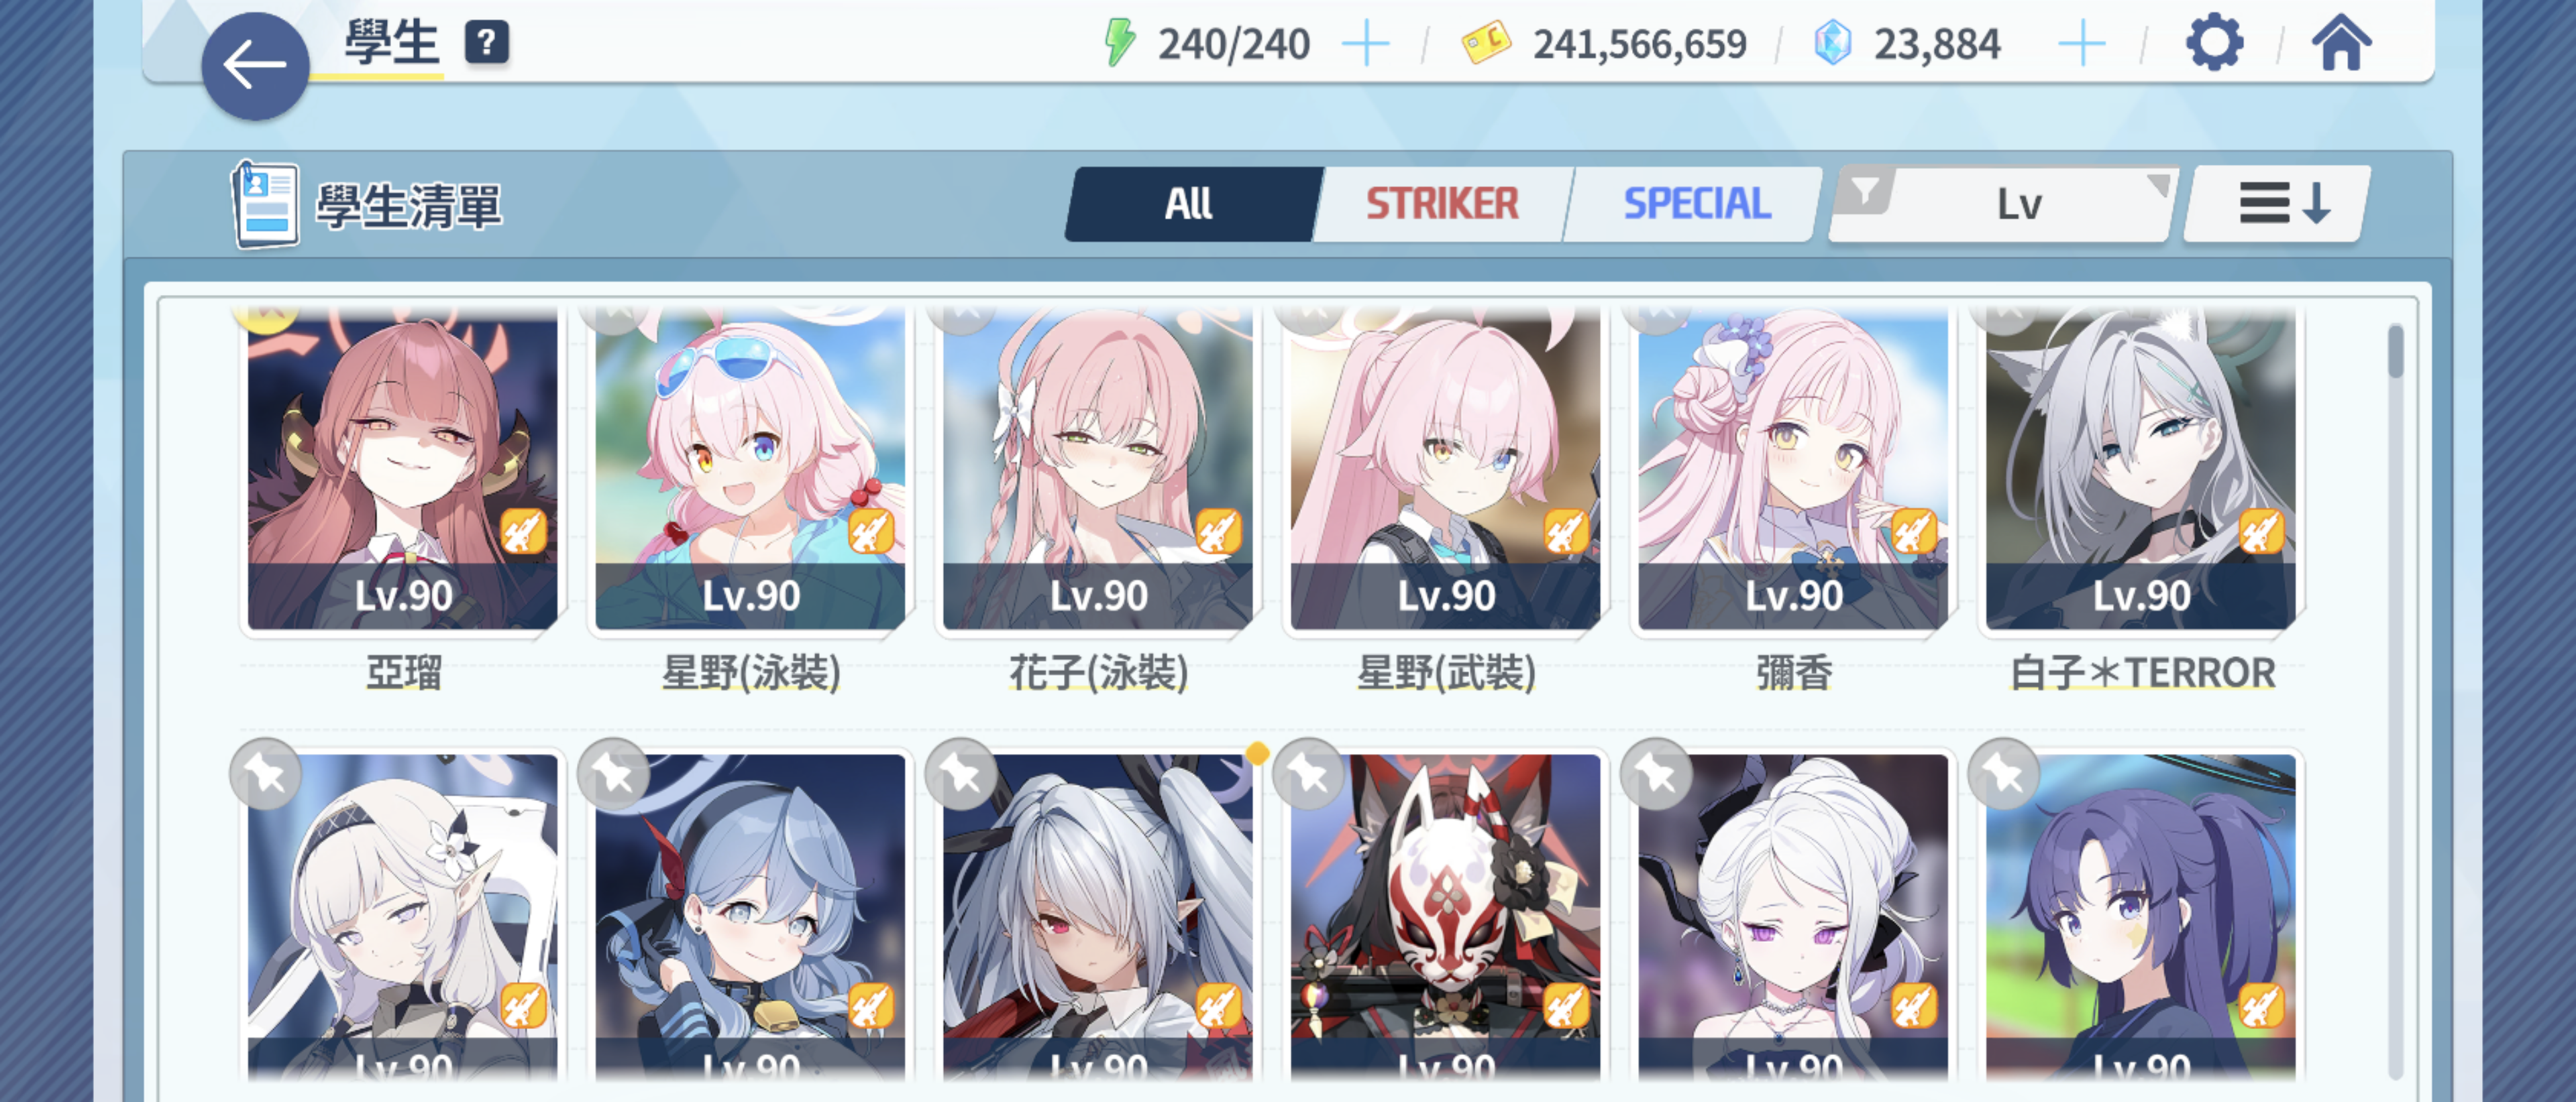This screenshot has width=2576, height=1102.
Task: Toggle pin on purple-haired student card
Action: [2004, 774]
